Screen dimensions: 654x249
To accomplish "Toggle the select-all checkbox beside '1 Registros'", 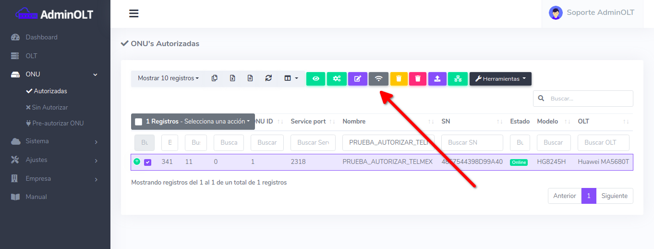I will point(139,122).
